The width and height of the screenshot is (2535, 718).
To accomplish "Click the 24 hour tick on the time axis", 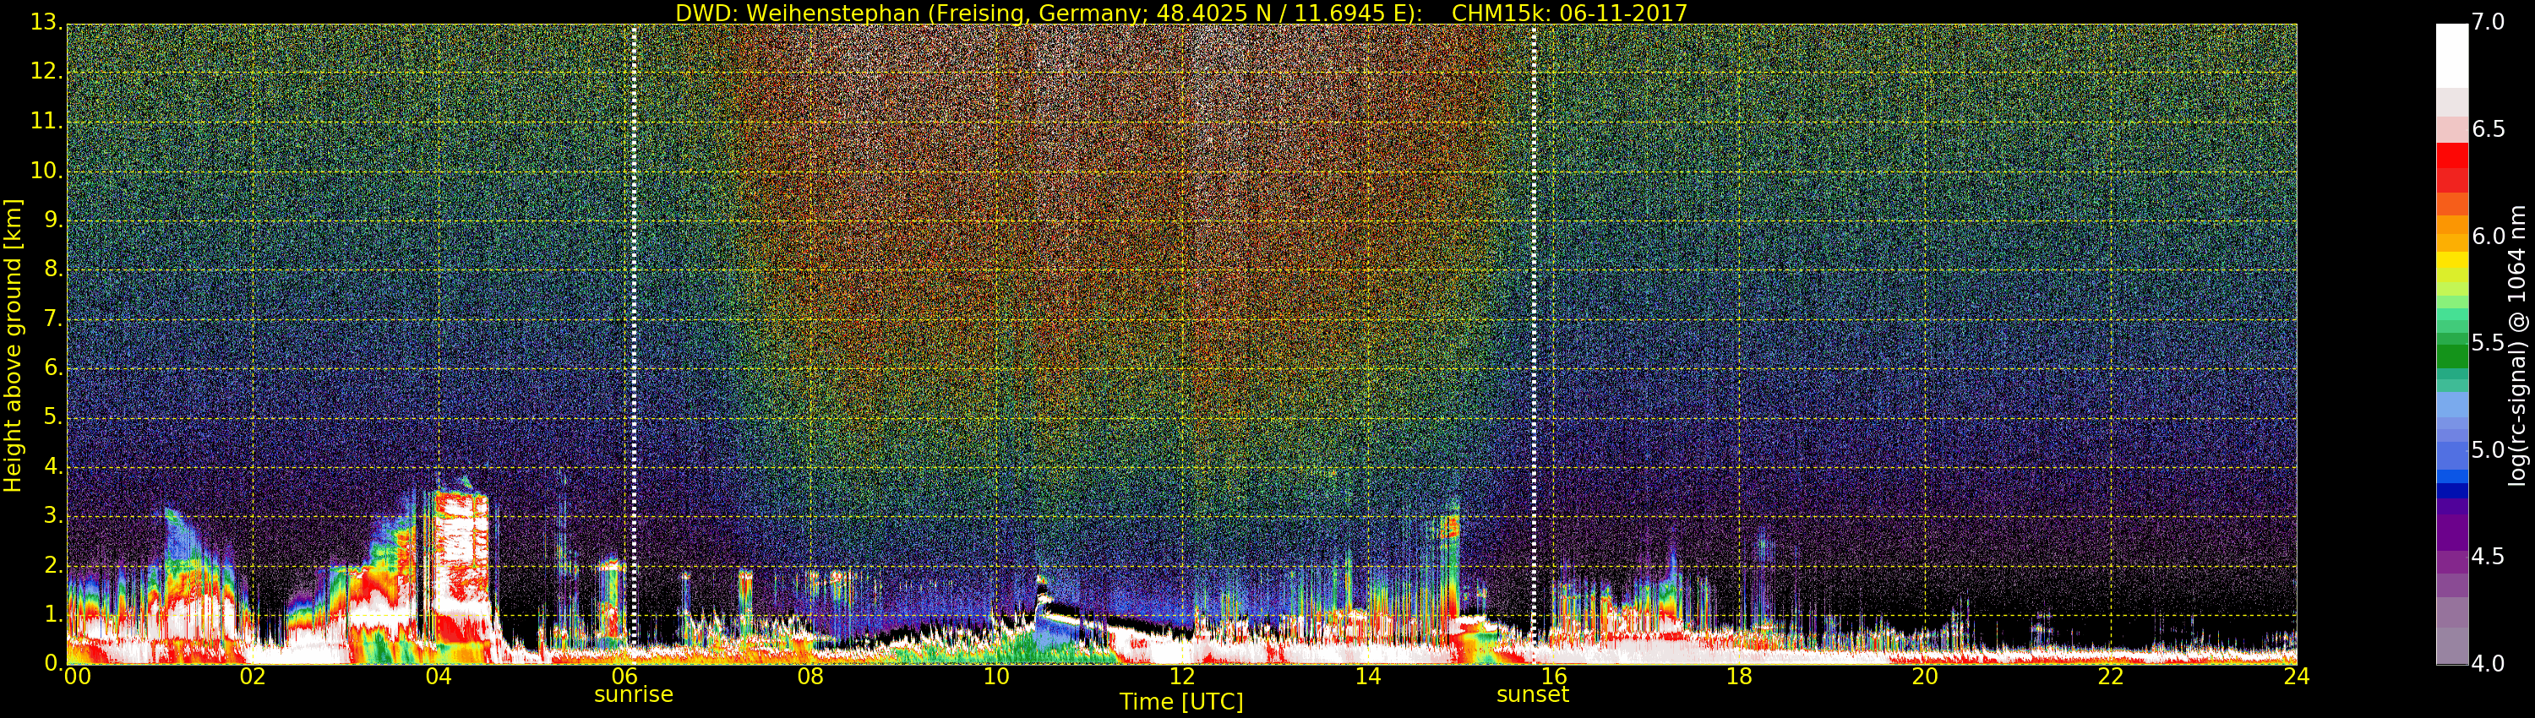I will coord(2296,677).
